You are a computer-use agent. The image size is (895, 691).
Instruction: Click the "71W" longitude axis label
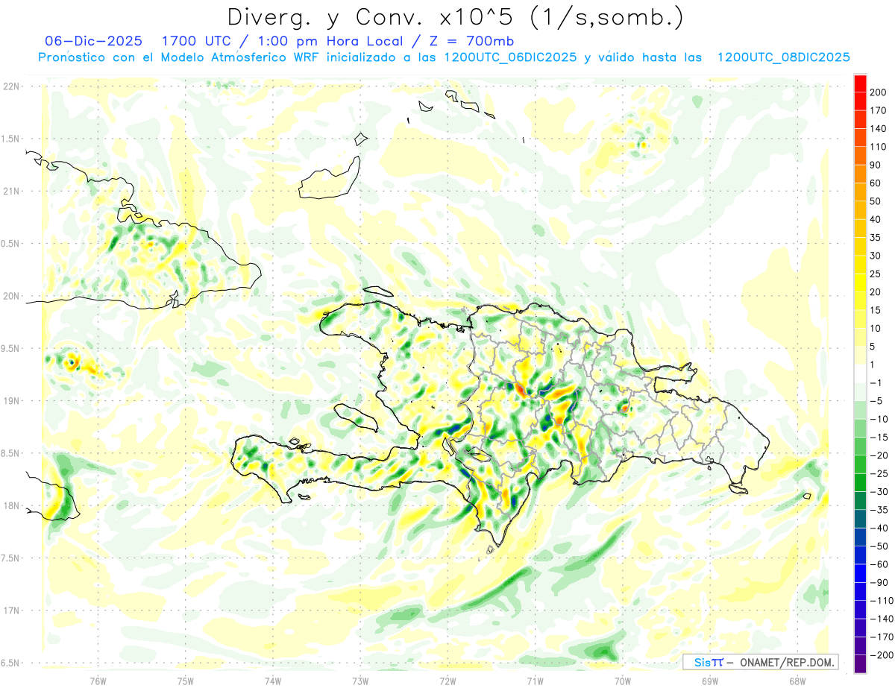point(535,680)
